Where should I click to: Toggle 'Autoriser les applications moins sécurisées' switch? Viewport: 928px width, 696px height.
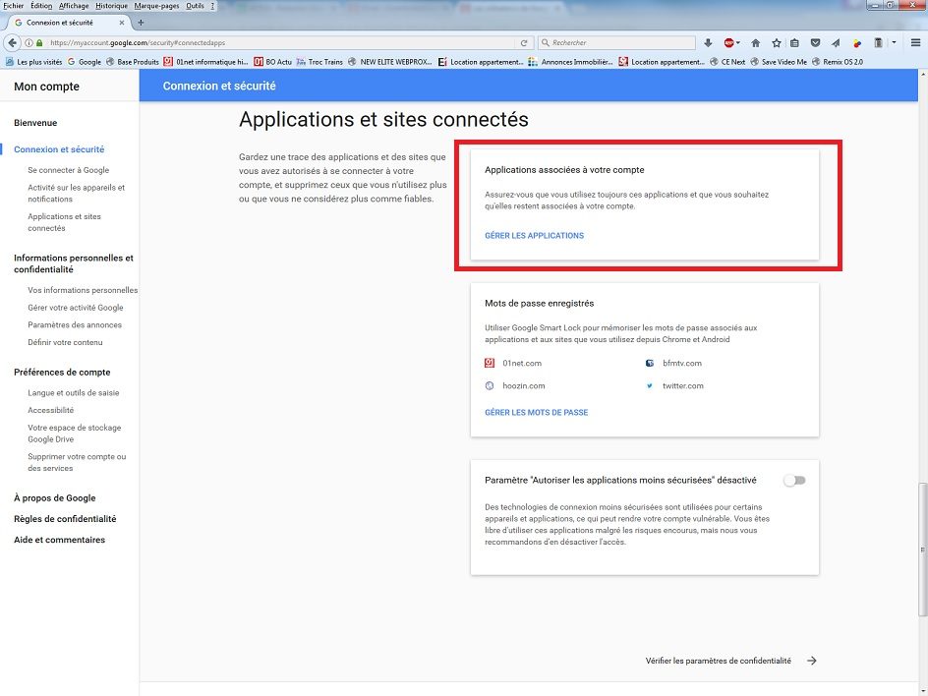(x=793, y=481)
